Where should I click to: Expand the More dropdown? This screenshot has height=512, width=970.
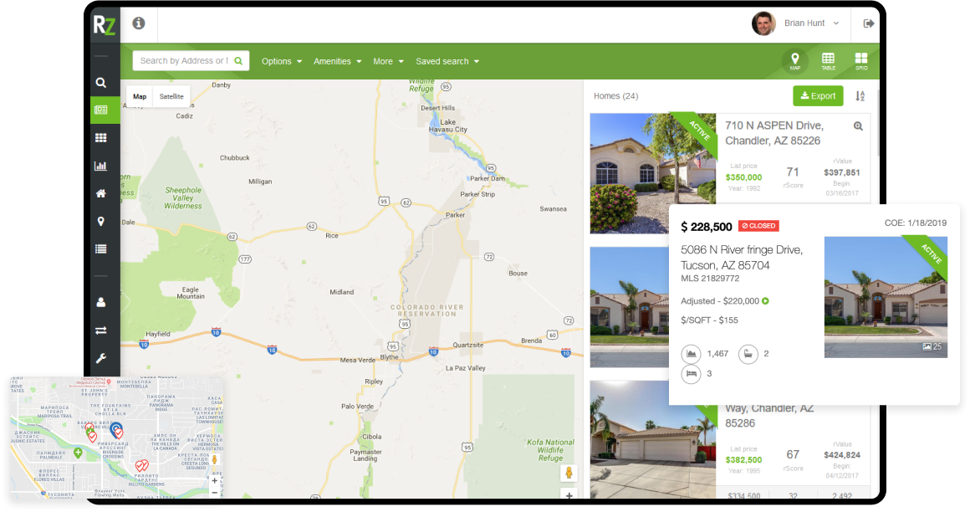pyautogui.click(x=388, y=61)
